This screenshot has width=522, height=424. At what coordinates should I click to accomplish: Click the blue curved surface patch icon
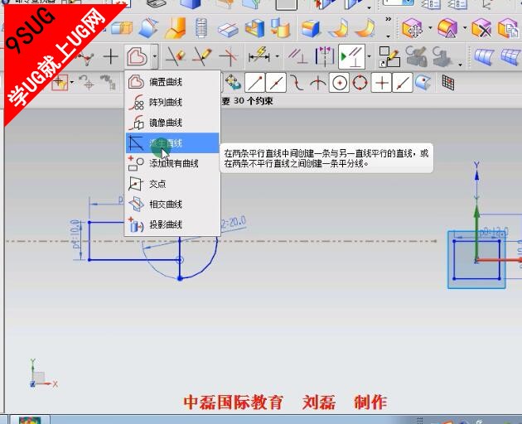click(x=484, y=56)
